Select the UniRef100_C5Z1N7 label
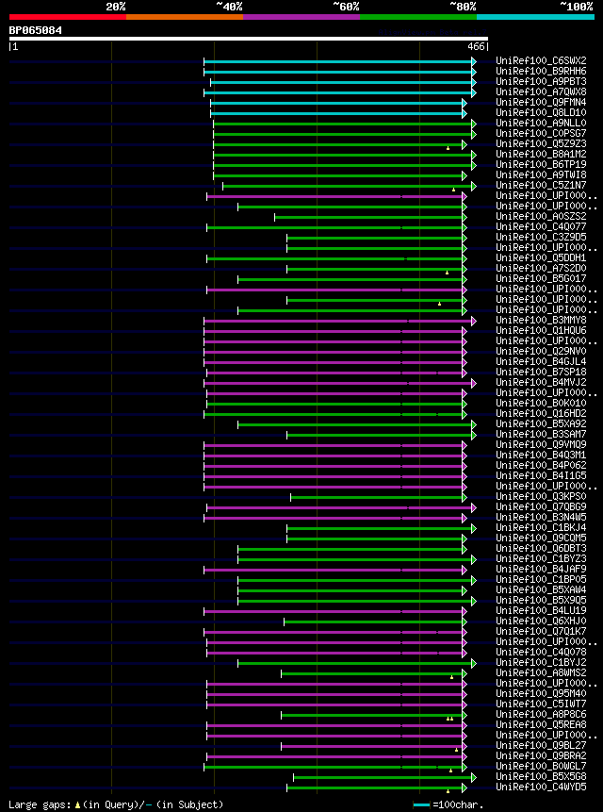Screen dimensions: 603x812 click(x=541, y=186)
